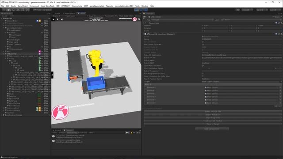Open the File menu

click(x=3, y=6)
